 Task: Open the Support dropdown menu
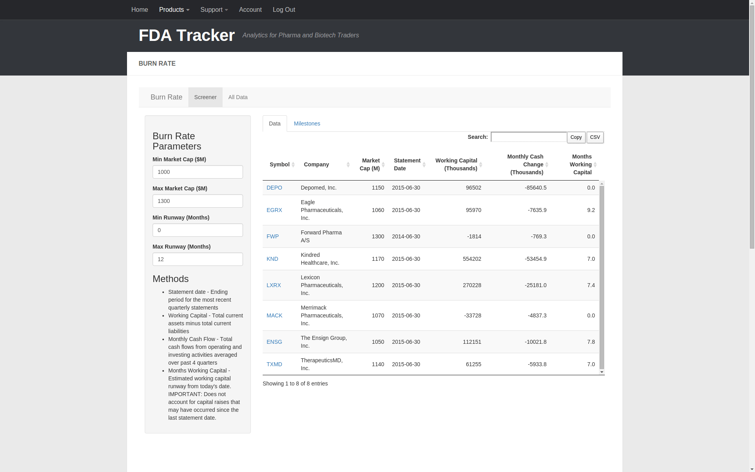214,9
